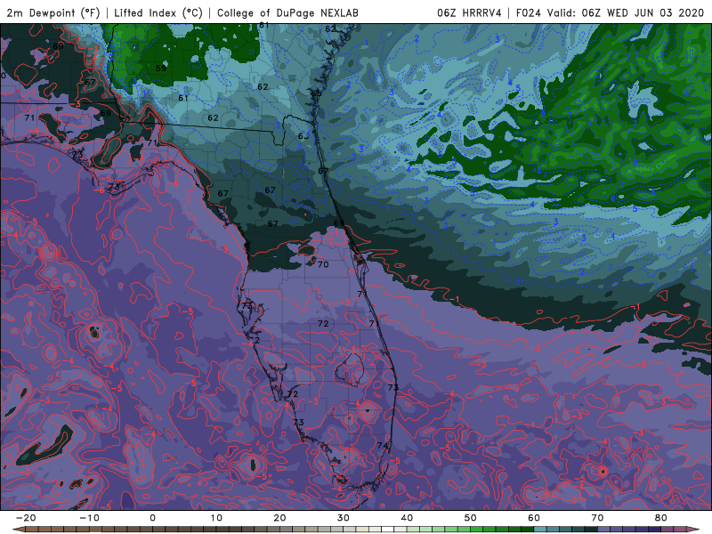Viewport: 712px width, 534px height.
Task: Click the white segment of the color bar
Action: coord(388,530)
